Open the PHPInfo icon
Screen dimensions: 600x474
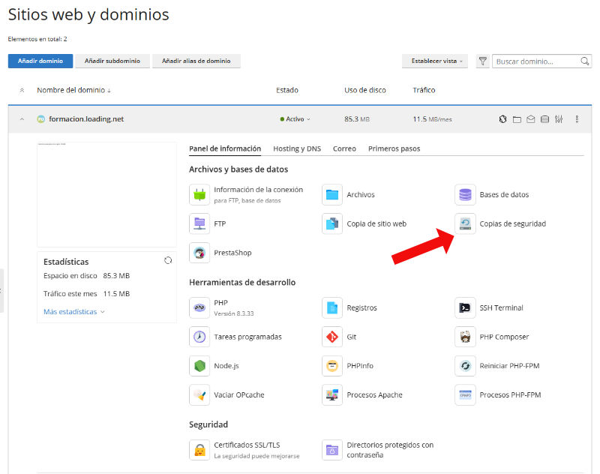pyautogui.click(x=332, y=366)
